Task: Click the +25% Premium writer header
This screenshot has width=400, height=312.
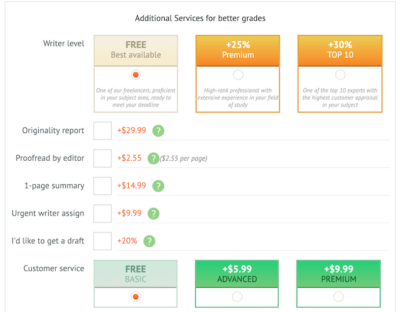Action: pyautogui.click(x=238, y=49)
